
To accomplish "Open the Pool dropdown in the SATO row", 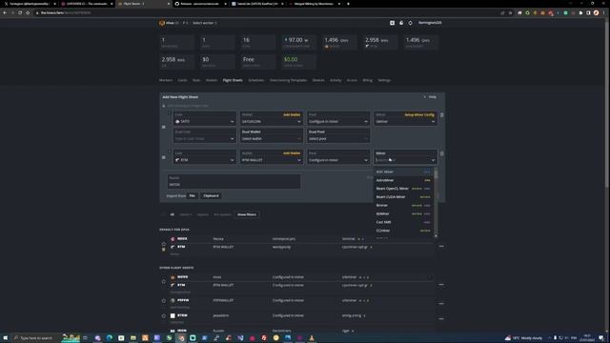I will tap(338, 118).
